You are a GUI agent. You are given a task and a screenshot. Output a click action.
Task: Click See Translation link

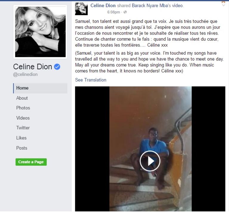click(91, 80)
